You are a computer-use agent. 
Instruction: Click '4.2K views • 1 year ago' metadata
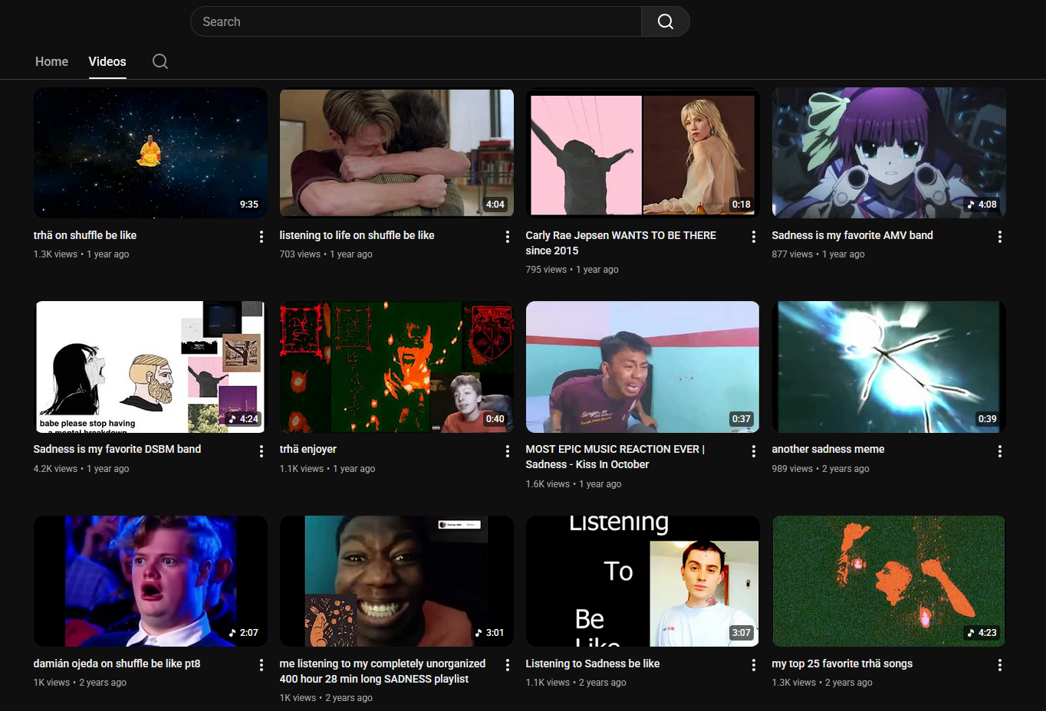[81, 469]
